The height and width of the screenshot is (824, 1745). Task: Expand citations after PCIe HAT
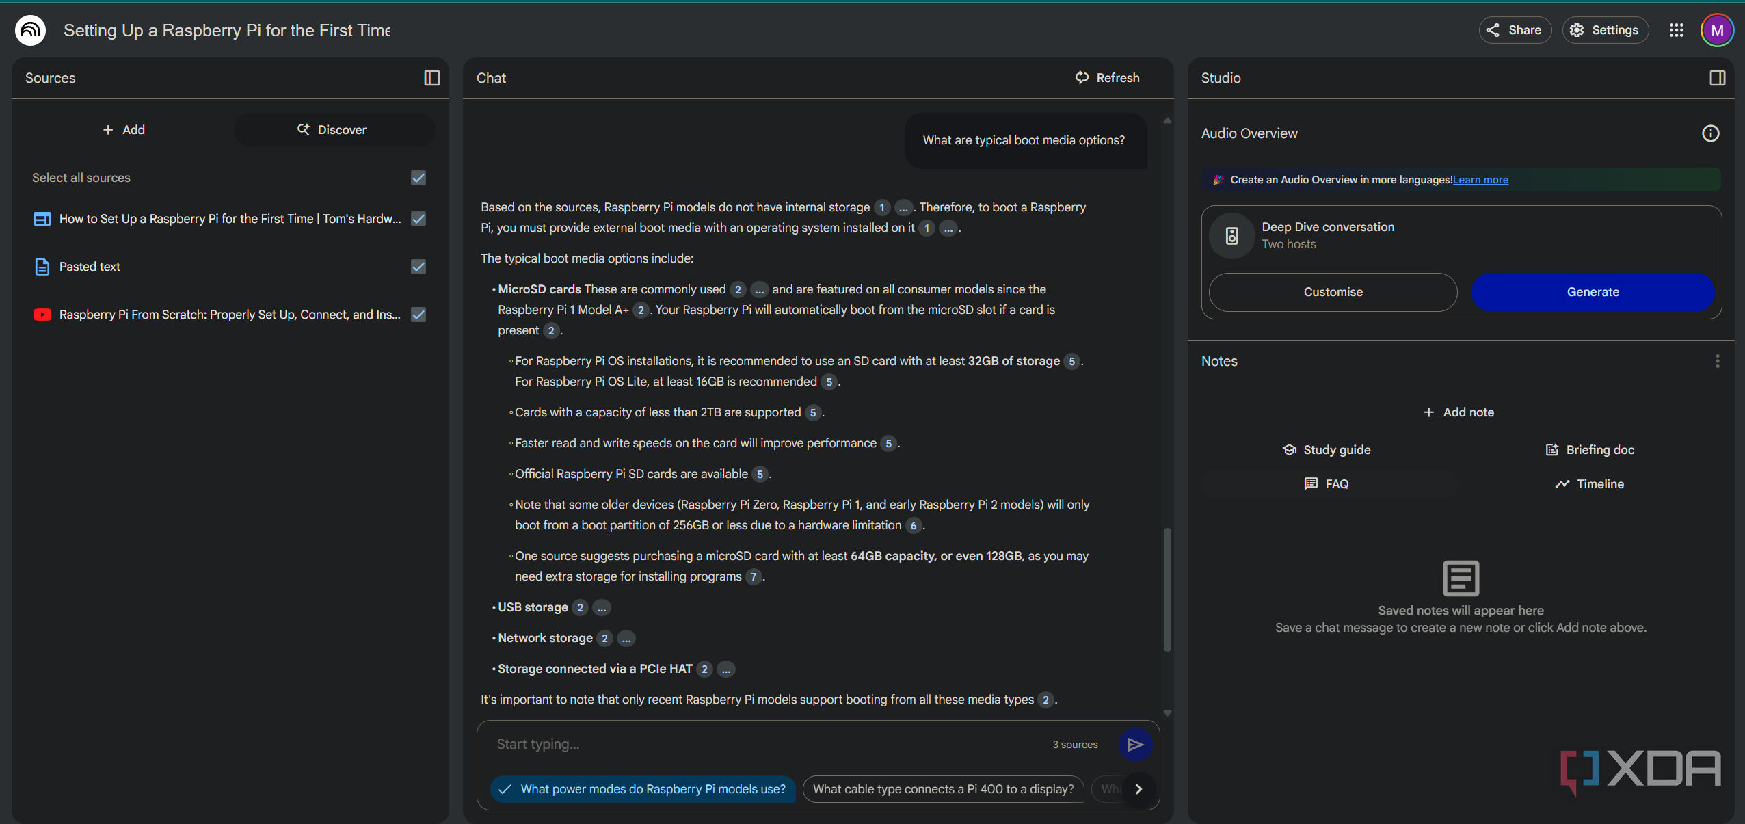coord(726,669)
